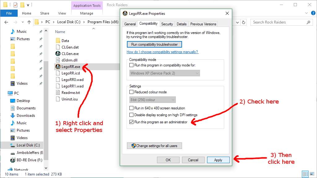317x178 pixels.
Task: Open recent locations dropdown arrow
Action: click(23, 22)
